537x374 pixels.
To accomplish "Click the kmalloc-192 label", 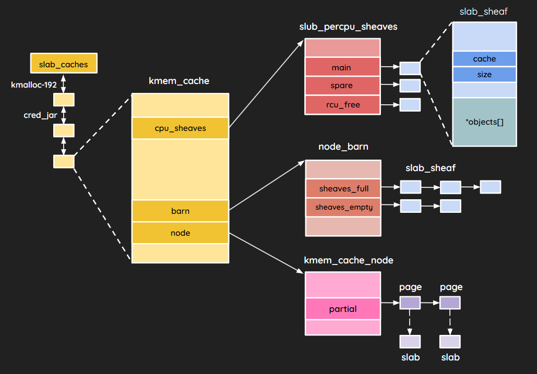I will coord(34,85).
